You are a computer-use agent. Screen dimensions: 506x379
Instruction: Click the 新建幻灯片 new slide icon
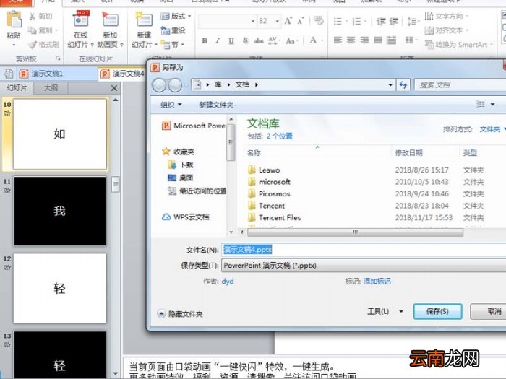click(x=144, y=19)
